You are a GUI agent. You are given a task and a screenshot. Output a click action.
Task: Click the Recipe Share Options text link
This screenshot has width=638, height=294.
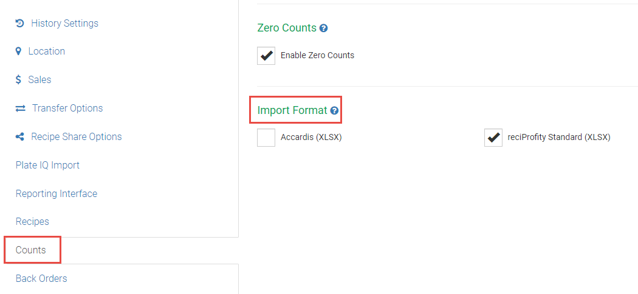pos(77,136)
